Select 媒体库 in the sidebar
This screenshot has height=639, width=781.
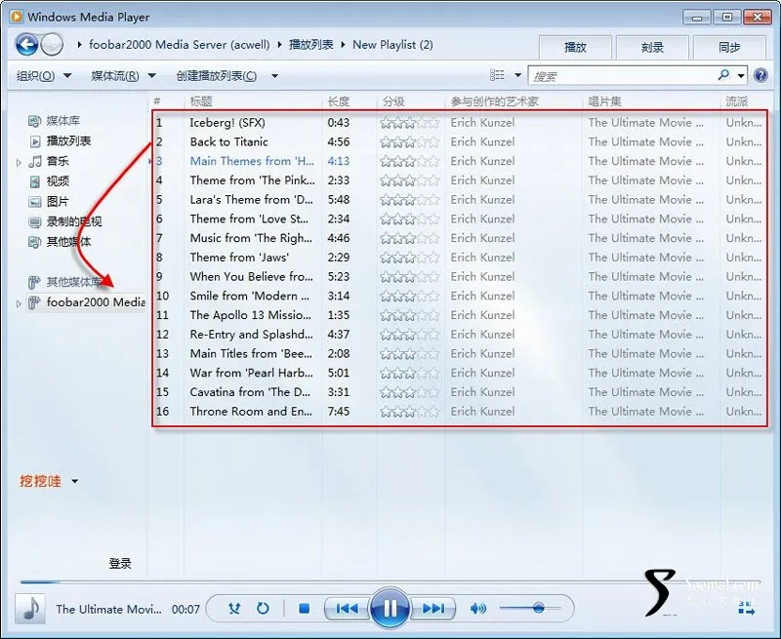(62, 121)
